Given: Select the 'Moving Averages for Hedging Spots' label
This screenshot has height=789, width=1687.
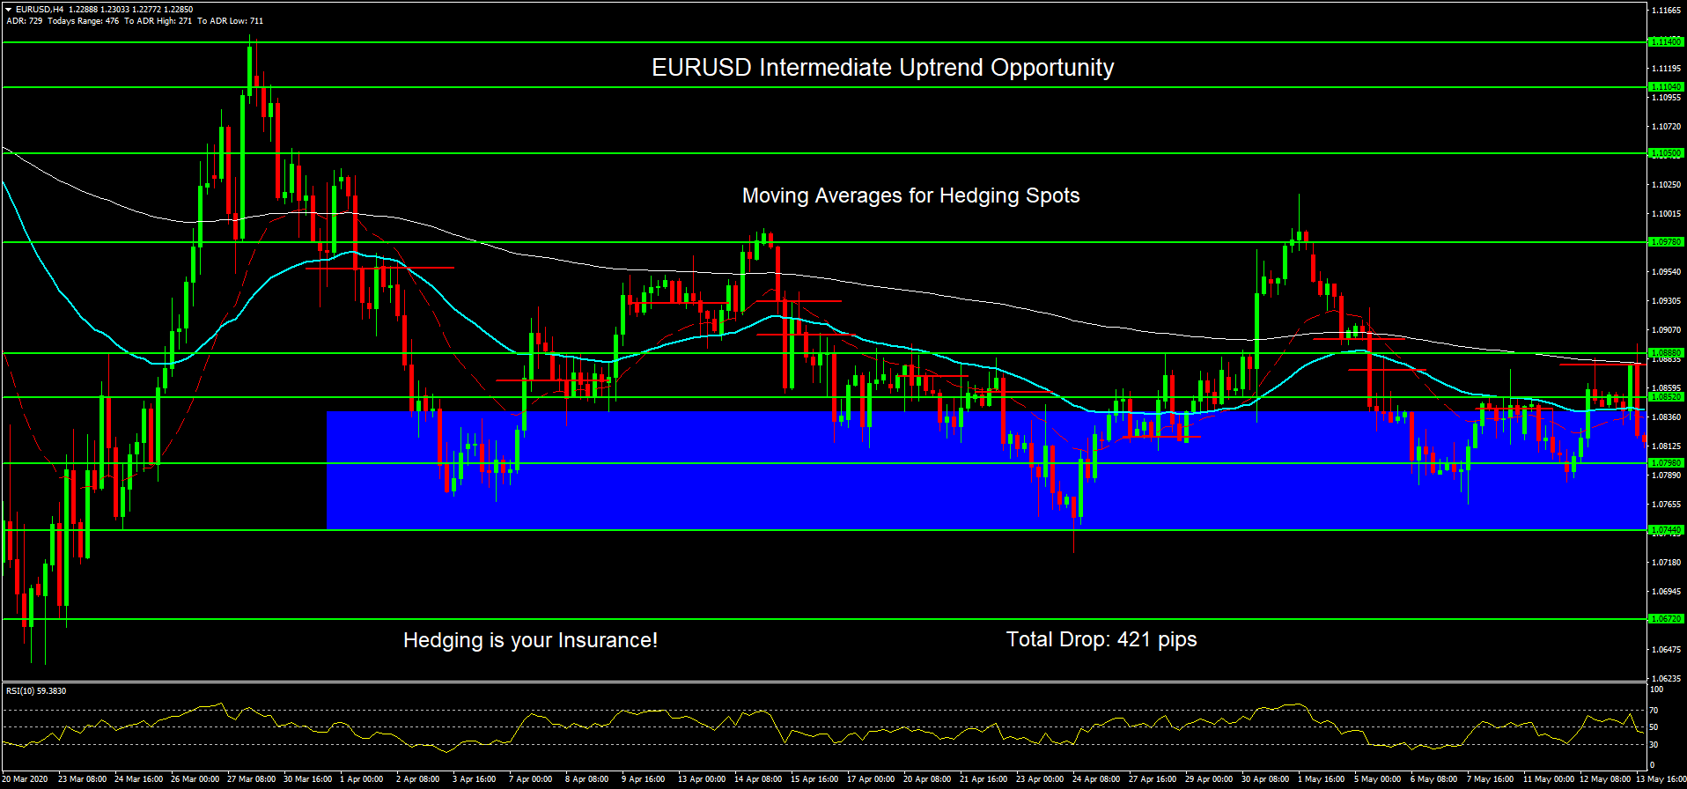Looking at the screenshot, I should (910, 195).
